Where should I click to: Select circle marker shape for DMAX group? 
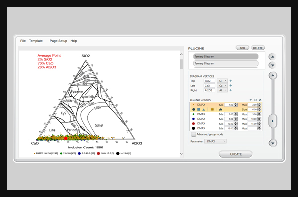tap(194, 110)
